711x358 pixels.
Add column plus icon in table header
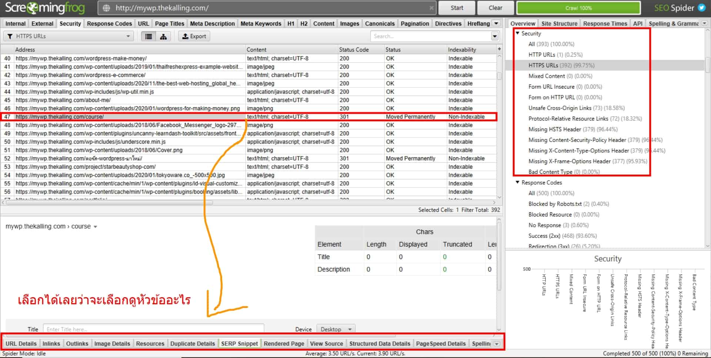[499, 49]
